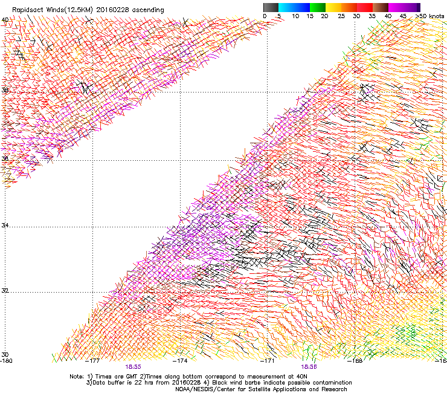
Task: Click the '45' legend scale number
Action: click(x=403, y=16)
